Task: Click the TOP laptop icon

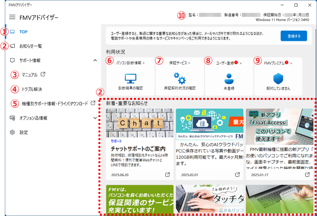Action: coord(12,32)
